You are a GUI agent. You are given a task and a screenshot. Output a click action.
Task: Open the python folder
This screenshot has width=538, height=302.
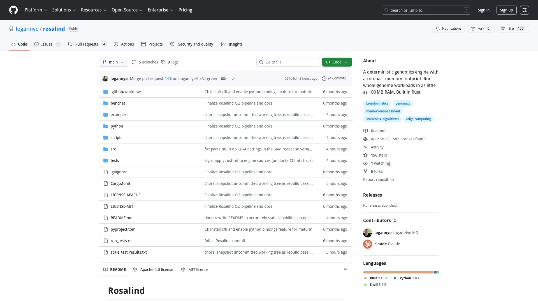pos(117,126)
